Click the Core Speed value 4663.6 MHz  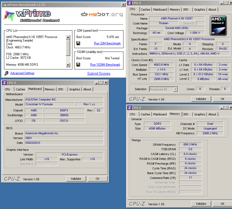pyautogui.click(x=161, y=65)
